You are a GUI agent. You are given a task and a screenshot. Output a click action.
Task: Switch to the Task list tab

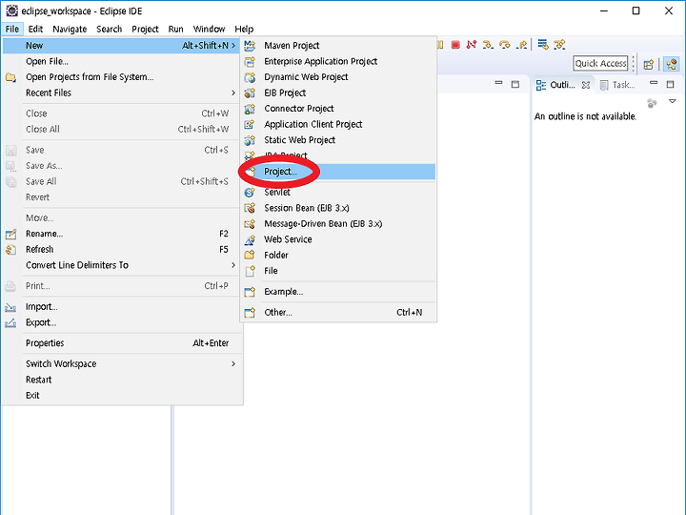(617, 85)
